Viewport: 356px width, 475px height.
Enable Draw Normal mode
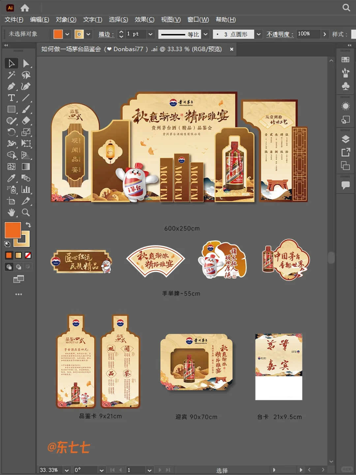pyautogui.click(x=9, y=267)
